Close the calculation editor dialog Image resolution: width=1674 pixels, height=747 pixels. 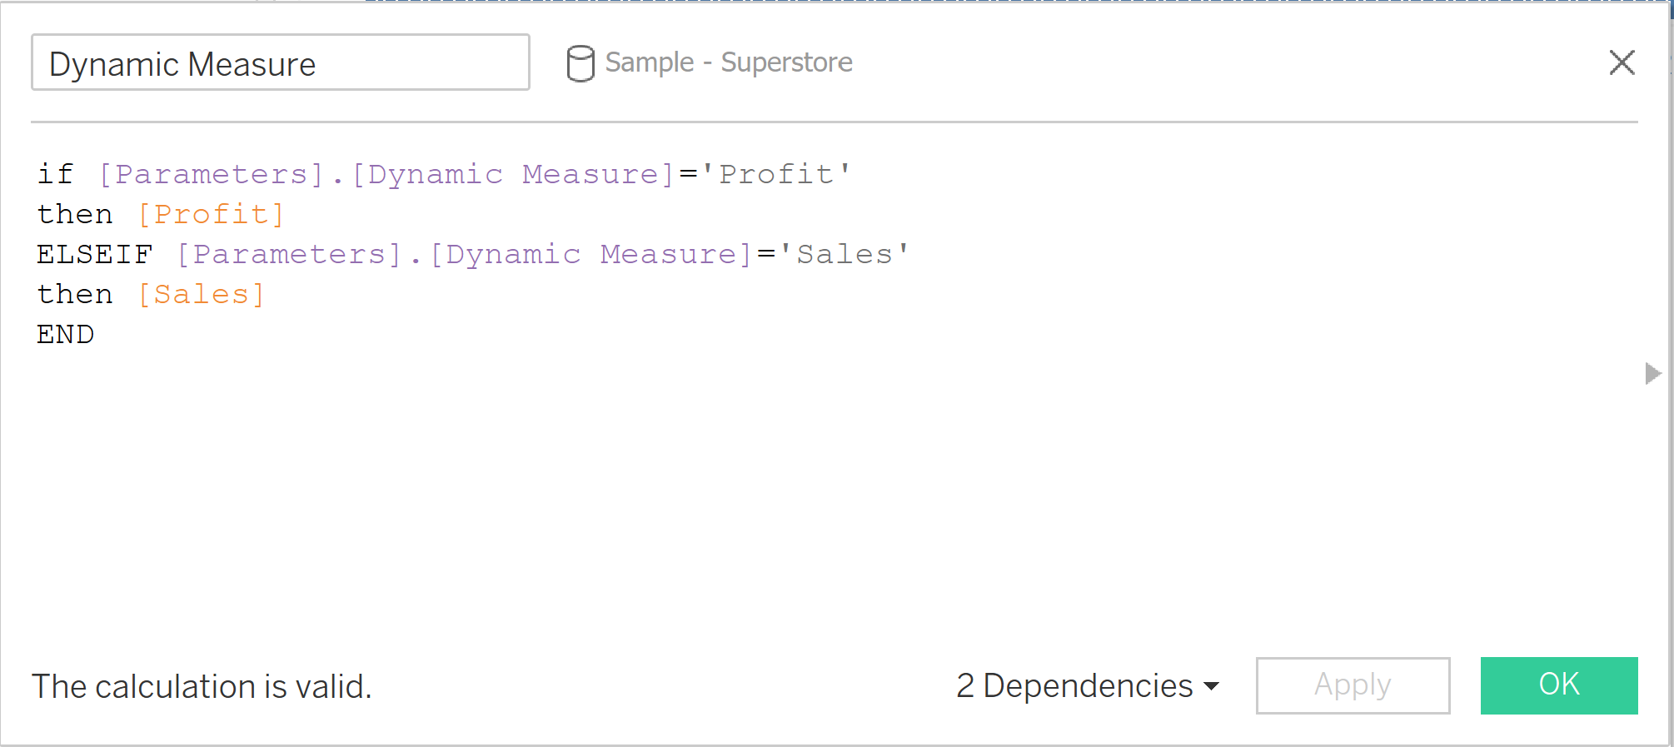[x=1622, y=62]
